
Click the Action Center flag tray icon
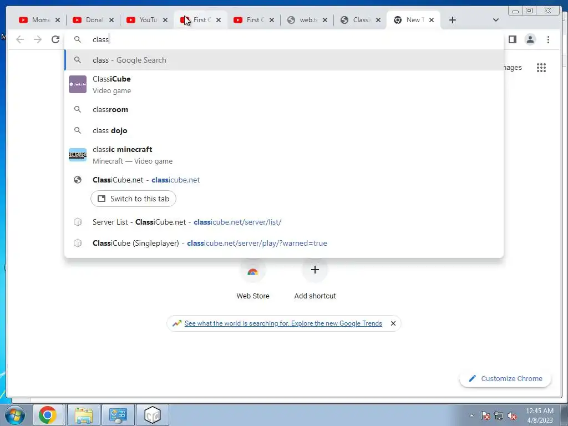point(485,415)
